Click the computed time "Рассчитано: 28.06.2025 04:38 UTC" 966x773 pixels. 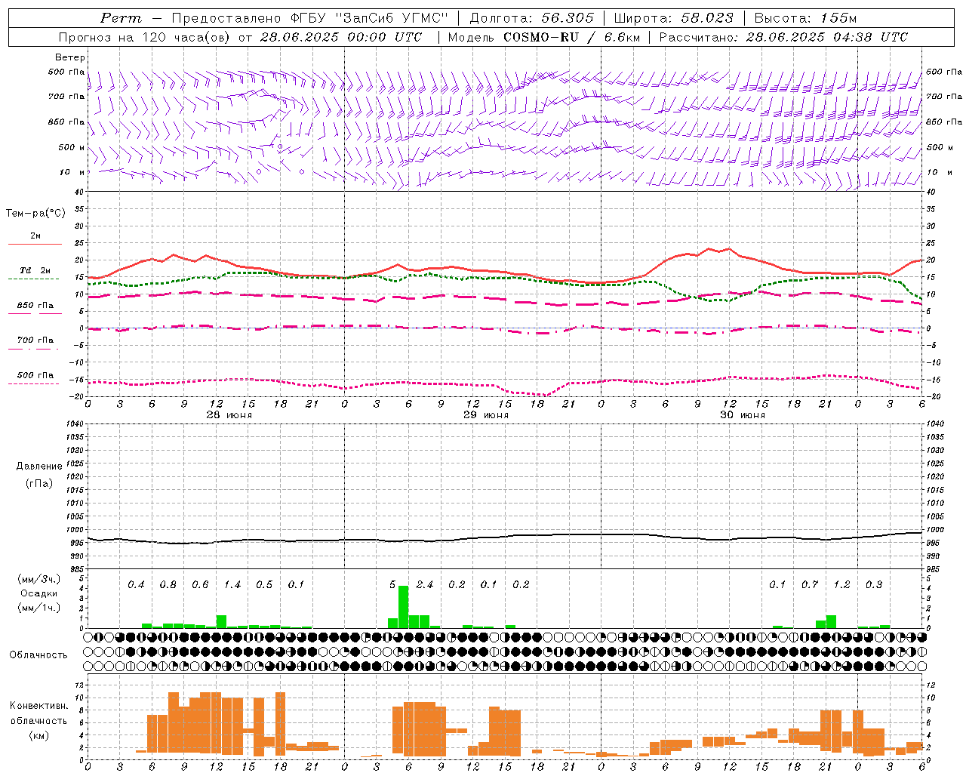tap(783, 37)
